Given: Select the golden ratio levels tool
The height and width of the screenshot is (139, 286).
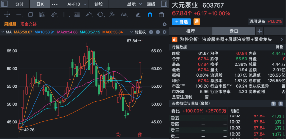Looking at the screenshot, I should tap(77, 14).
